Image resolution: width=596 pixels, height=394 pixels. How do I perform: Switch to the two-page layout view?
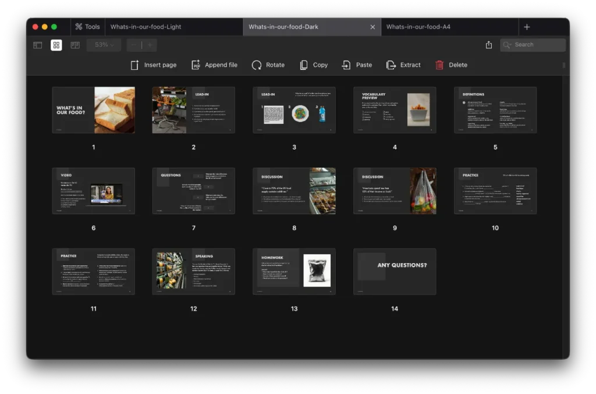(75, 45)
